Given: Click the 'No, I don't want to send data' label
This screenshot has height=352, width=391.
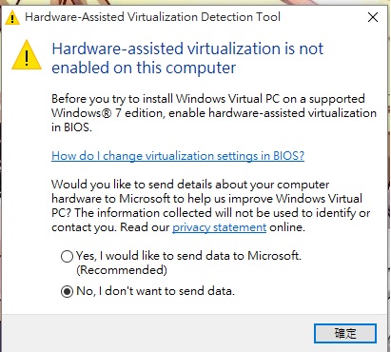Looking at the screenshot, I should tap(155, 291).
